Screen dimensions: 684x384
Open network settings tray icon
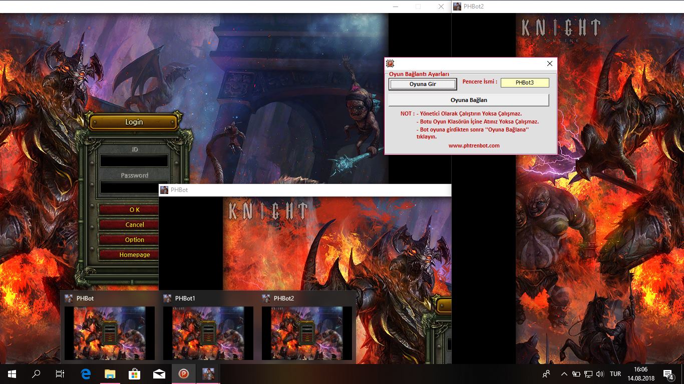(588, 373)
